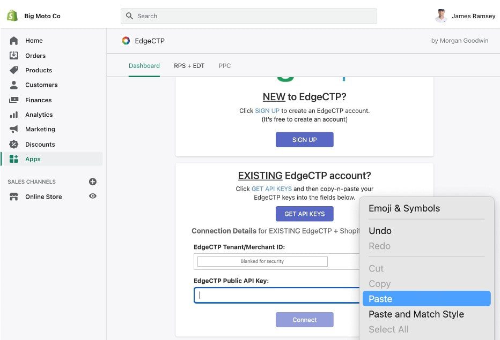Click the Discounts badge icon
Viewport: 500px width, 340px height.
click(x=14, y=144)
